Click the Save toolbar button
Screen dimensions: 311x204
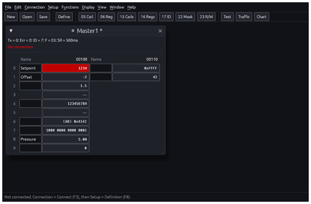tap(43, 17)
